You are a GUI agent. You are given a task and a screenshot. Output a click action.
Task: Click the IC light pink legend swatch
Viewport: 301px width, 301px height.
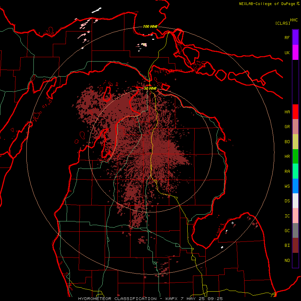(295, 216)
